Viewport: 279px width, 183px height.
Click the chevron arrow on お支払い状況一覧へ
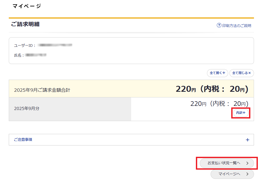pos(247,163)
